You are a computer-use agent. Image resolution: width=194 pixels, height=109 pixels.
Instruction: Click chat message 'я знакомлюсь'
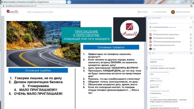(156, 94)
